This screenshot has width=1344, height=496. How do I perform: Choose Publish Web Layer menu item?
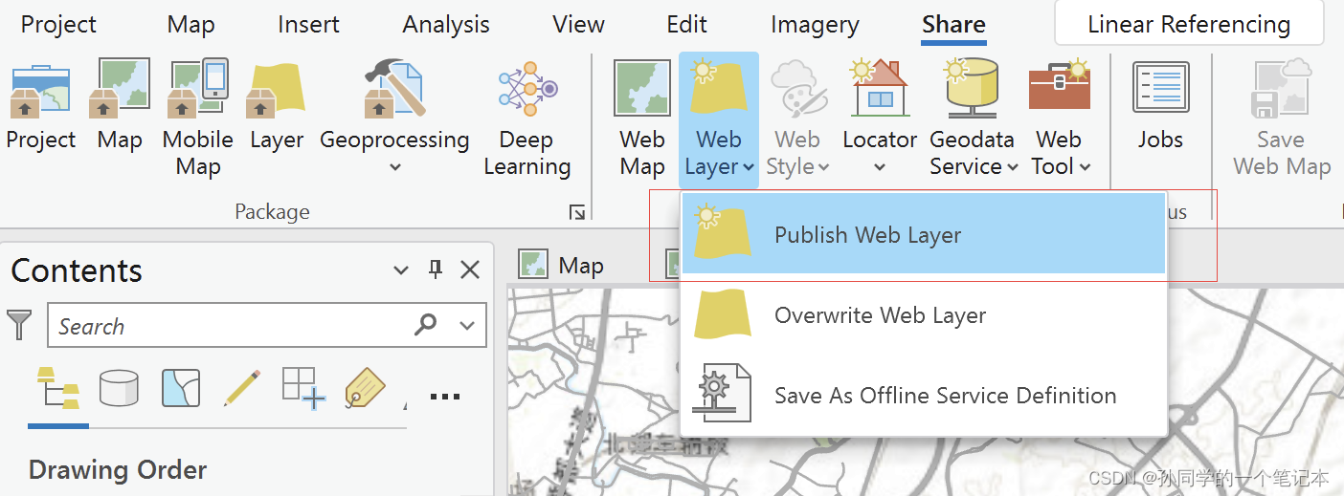point(924,234)
